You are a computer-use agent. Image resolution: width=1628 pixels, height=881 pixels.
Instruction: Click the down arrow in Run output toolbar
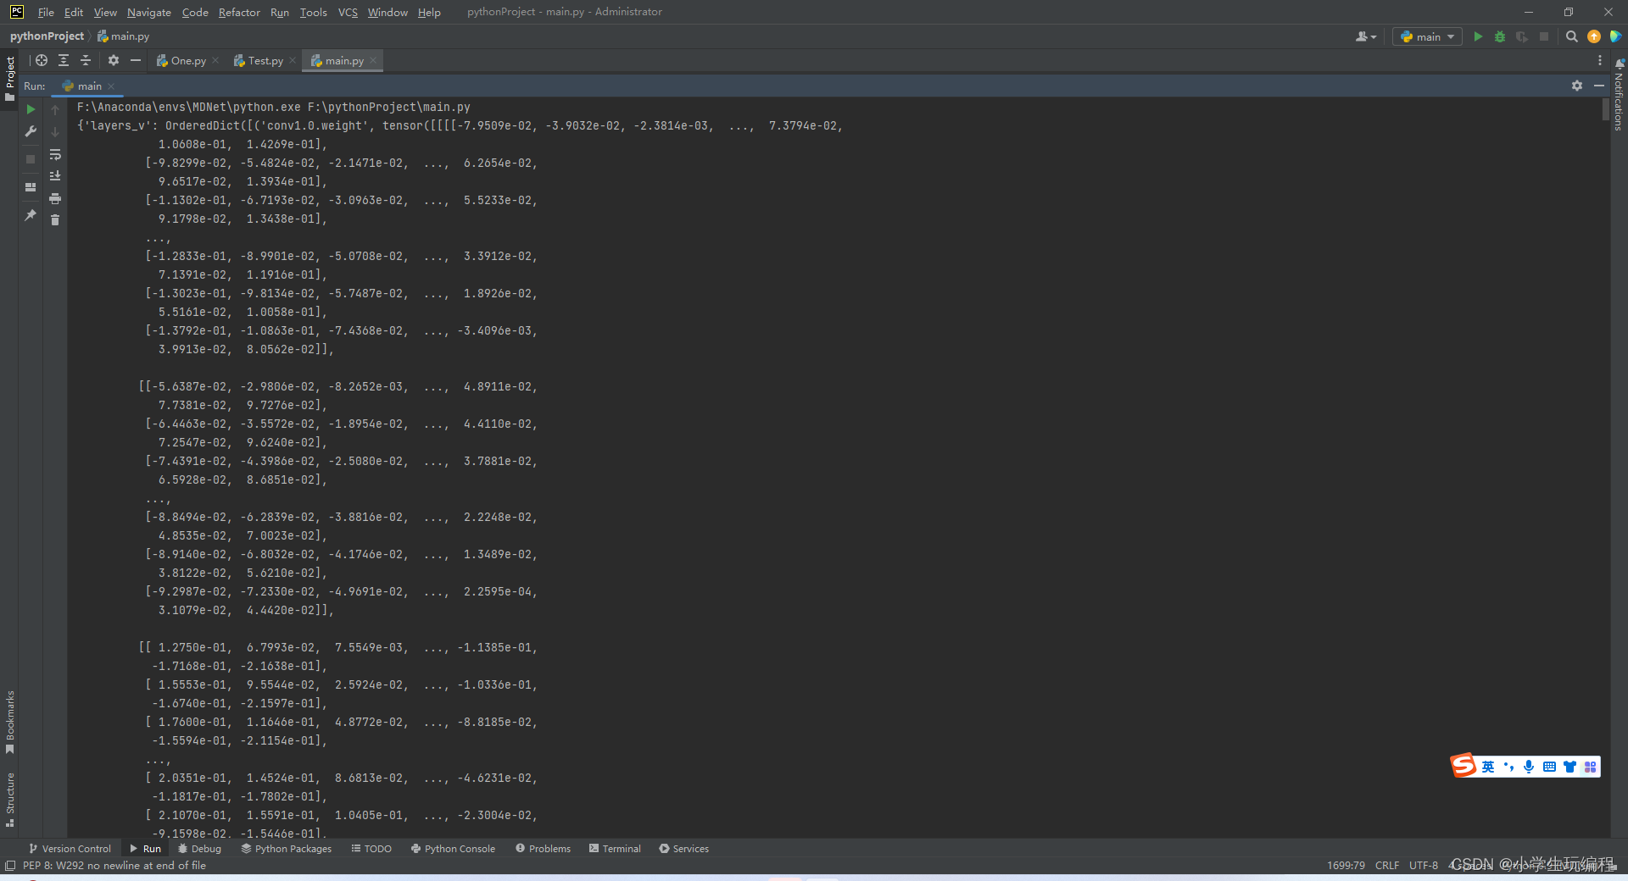[x=55, y=132]
